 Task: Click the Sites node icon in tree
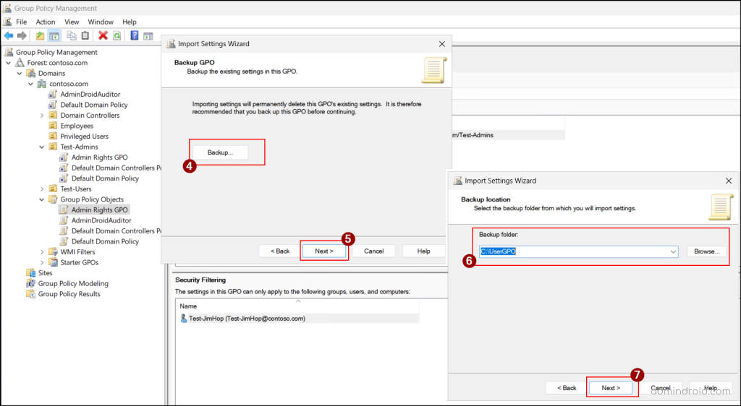tap(30, 273)
